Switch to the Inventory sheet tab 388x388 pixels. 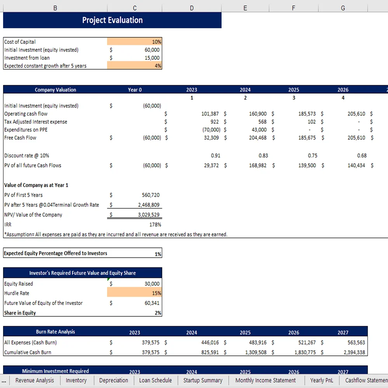pos(76,380)
